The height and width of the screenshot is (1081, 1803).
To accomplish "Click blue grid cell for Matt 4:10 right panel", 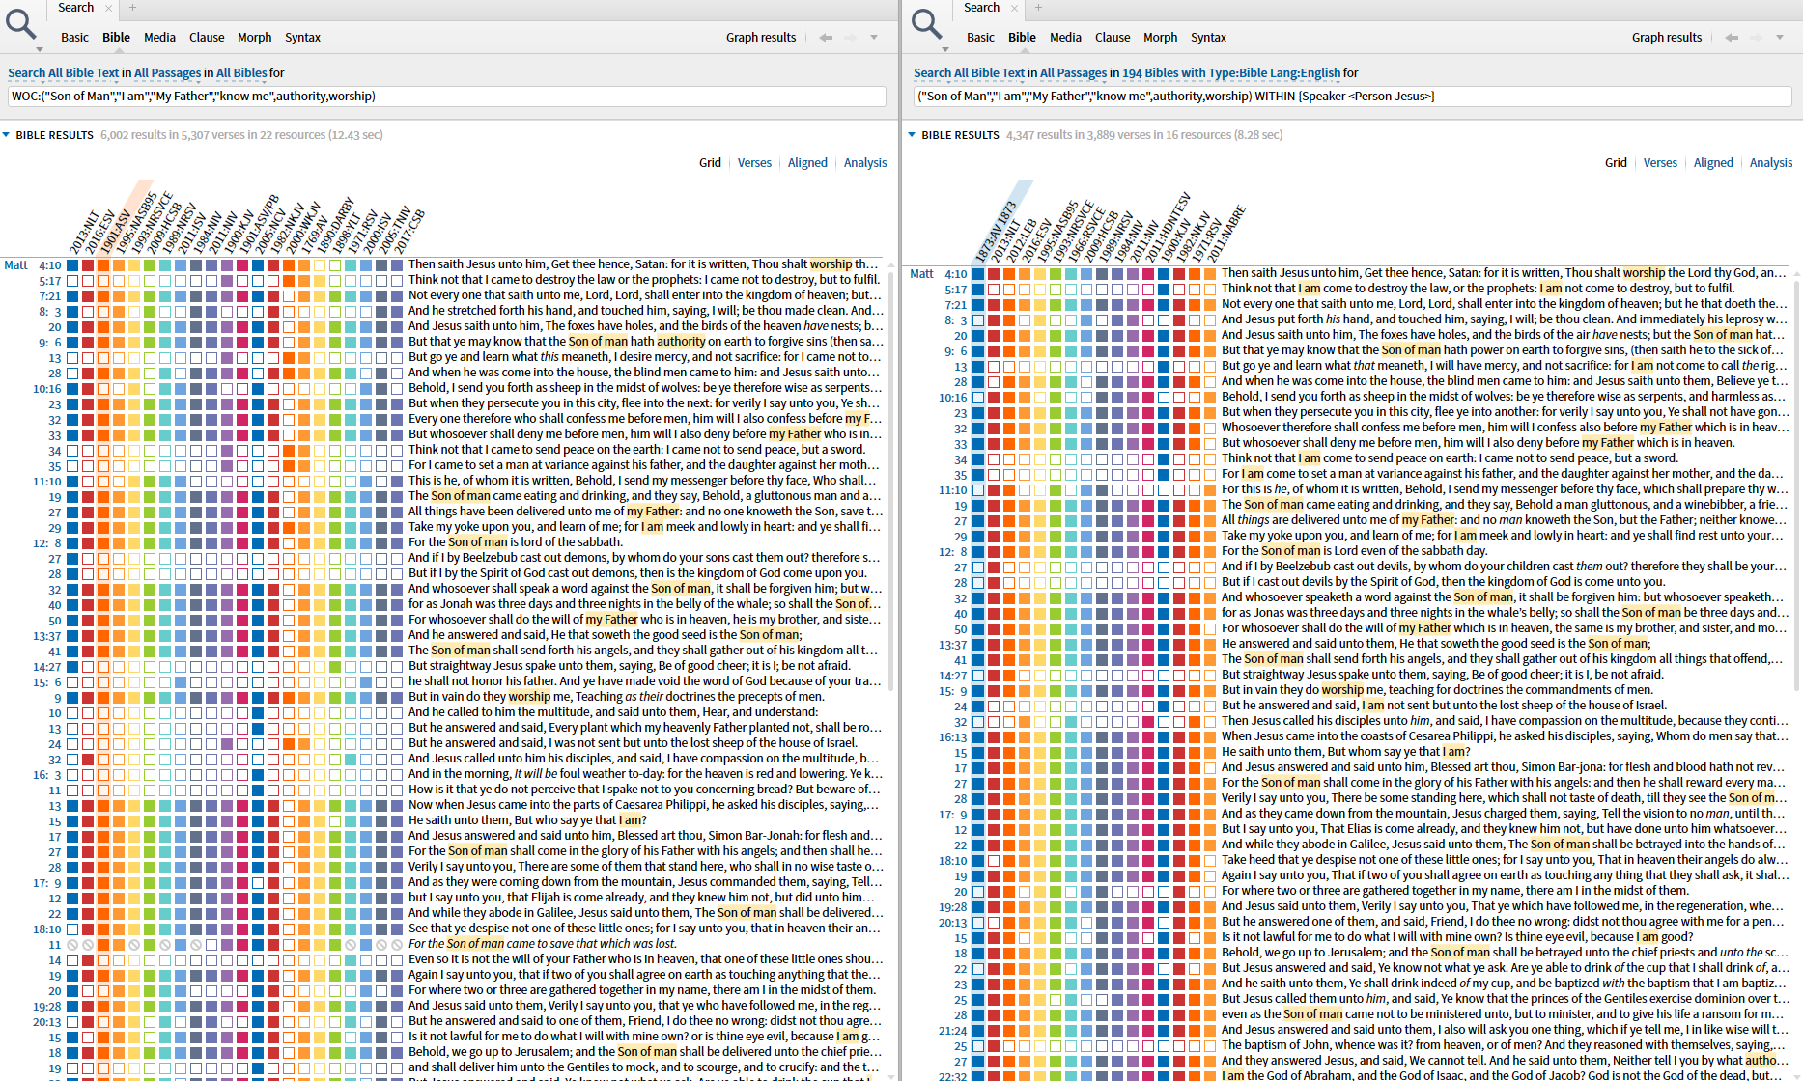I will click(978, 273).
